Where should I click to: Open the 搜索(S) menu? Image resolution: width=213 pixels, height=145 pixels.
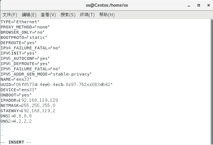click(x=68, y=15)
